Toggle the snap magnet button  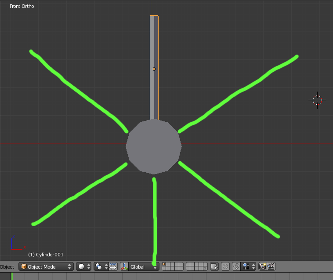(x=236, y=266)
